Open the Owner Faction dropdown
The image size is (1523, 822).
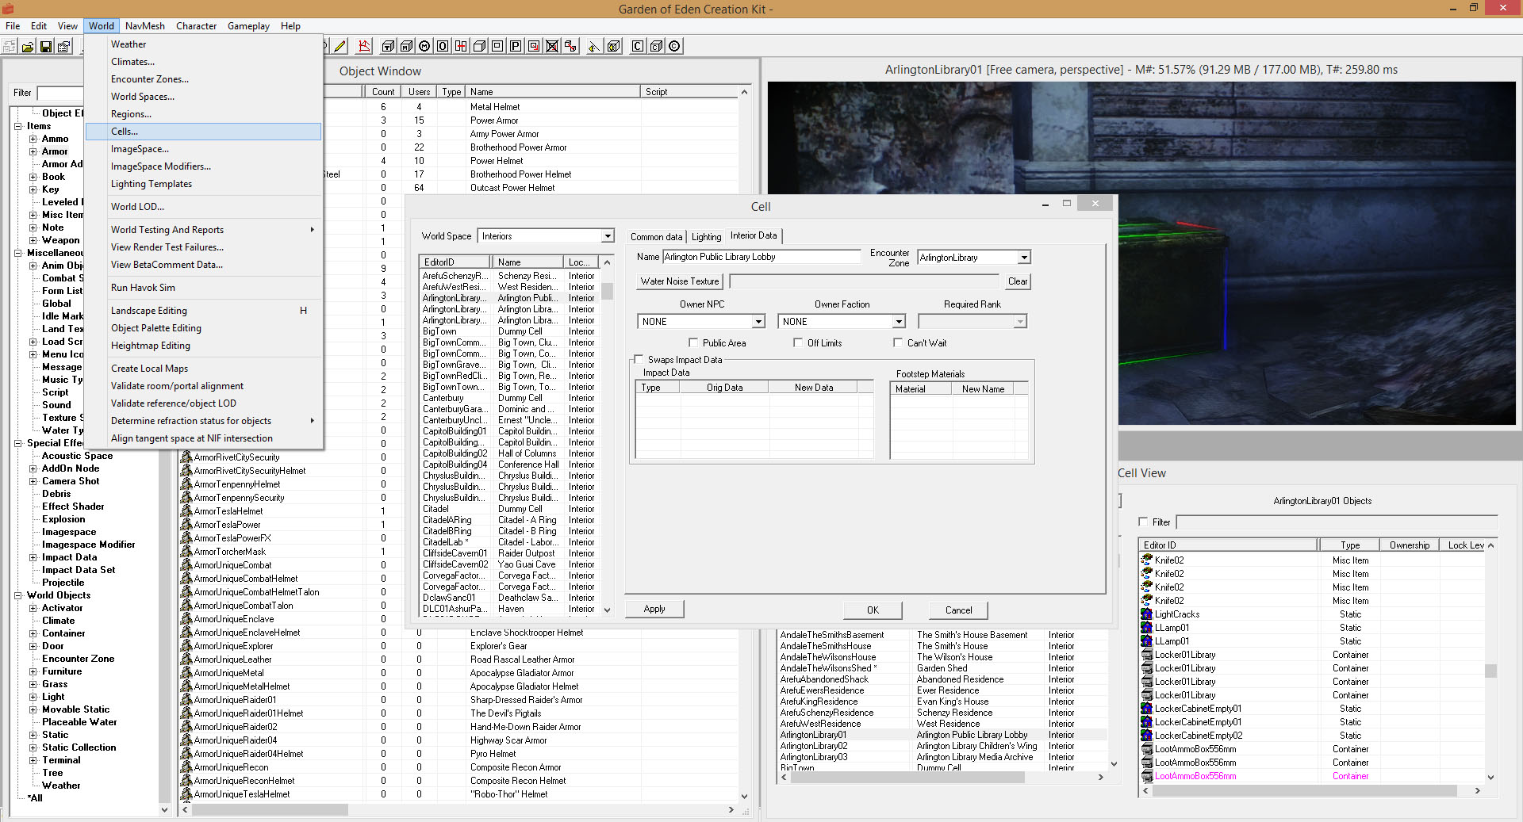(899, 321)
